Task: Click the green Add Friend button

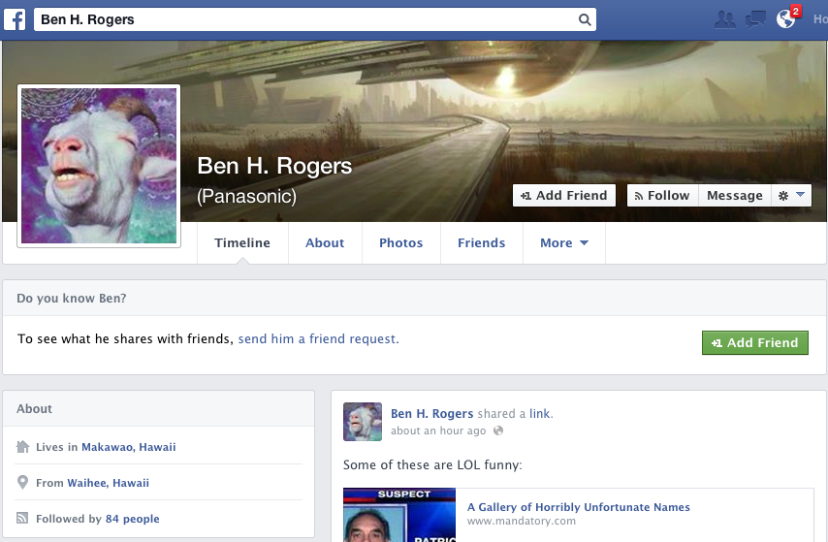Action: 754,343
